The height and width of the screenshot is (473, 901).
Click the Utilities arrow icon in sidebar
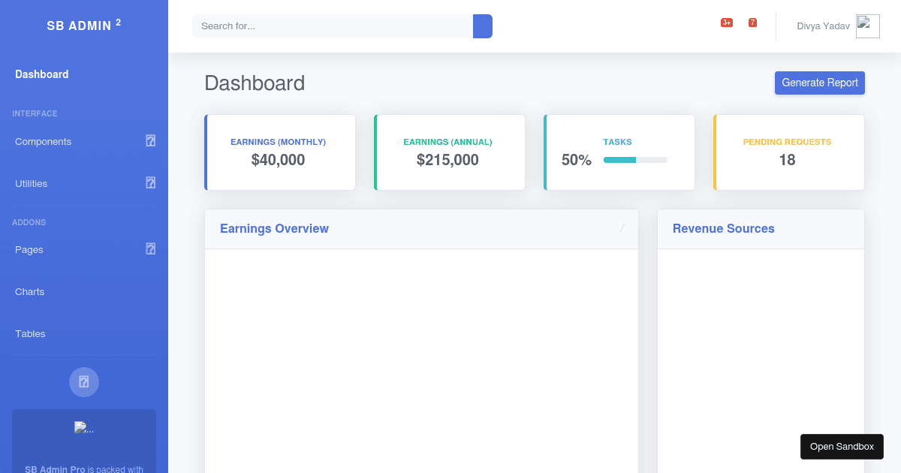150,183
